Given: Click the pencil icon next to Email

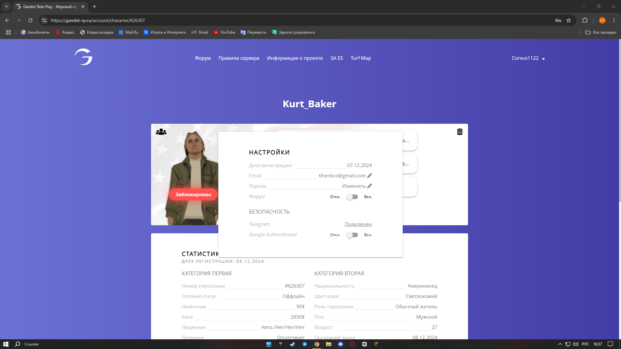Looking at the screenshot, I should 369,175.
